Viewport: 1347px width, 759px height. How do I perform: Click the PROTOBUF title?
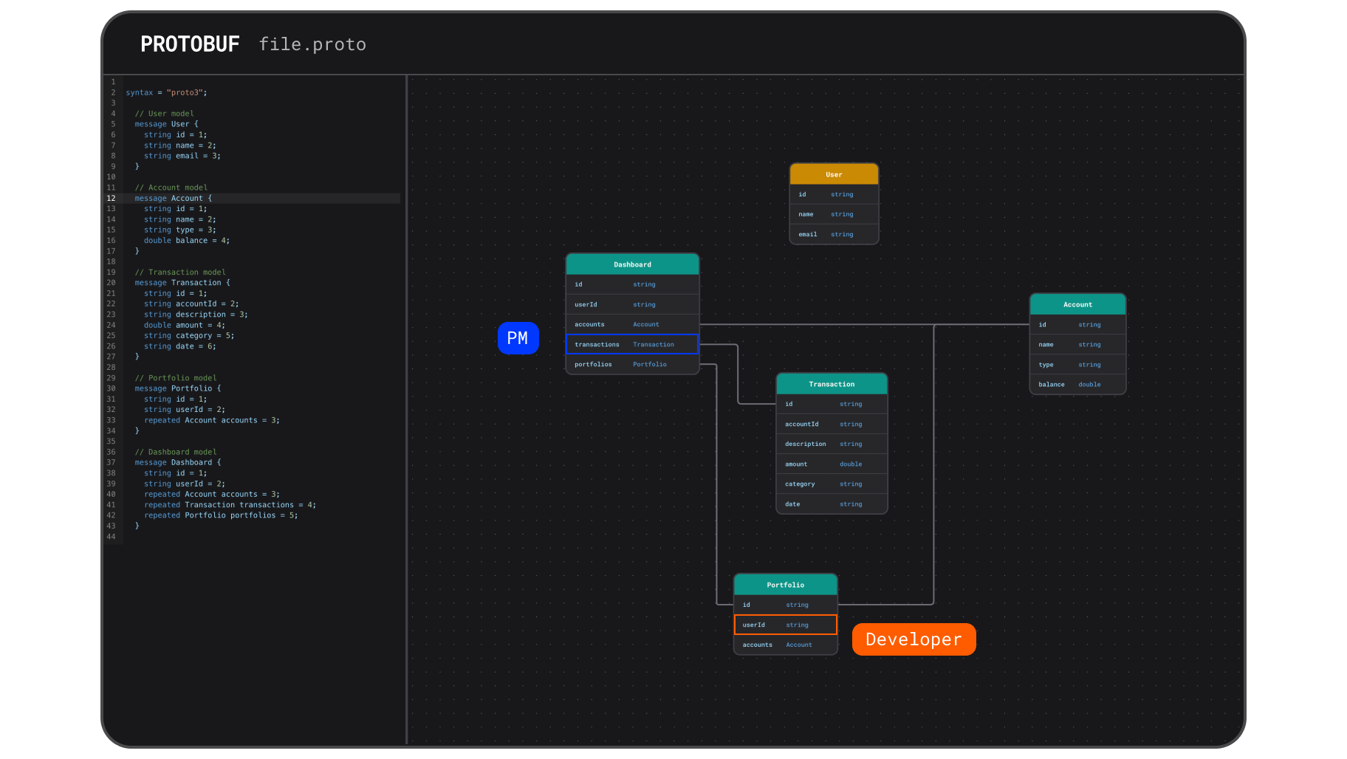(190, 44)
